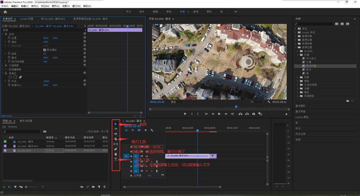Viewport: 360px width, 196px height.
Task: Switch to the 颜色 workspace
Action: 168,11
